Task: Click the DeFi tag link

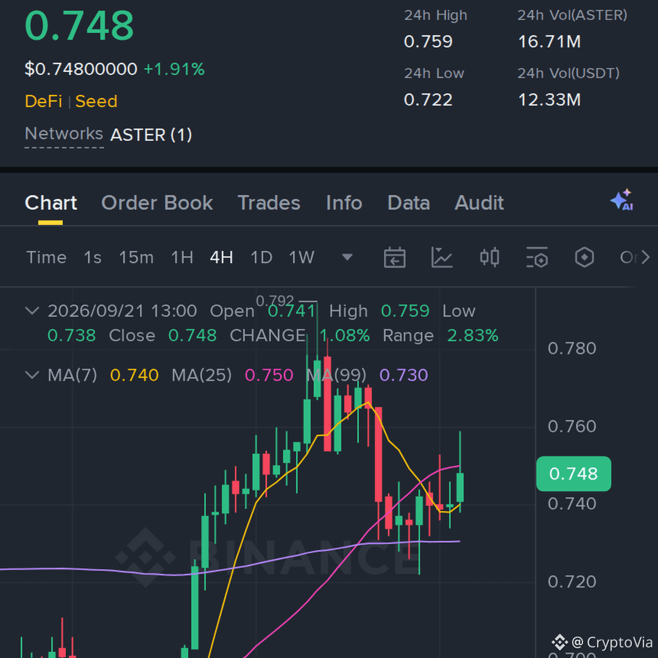Action: (x=43, y=101)
